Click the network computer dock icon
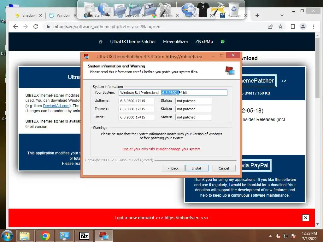 click(104, 9)
